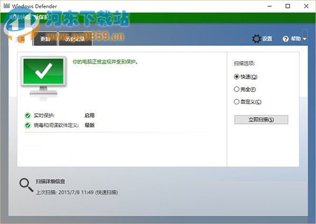Click the Windows Defender title bar icon

click(x=6, y=6)
